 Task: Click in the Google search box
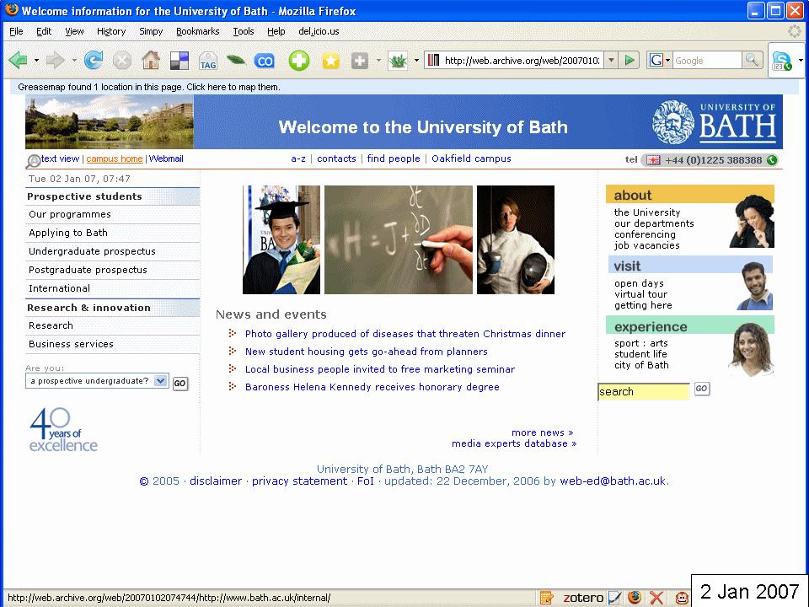coord(707,61)
